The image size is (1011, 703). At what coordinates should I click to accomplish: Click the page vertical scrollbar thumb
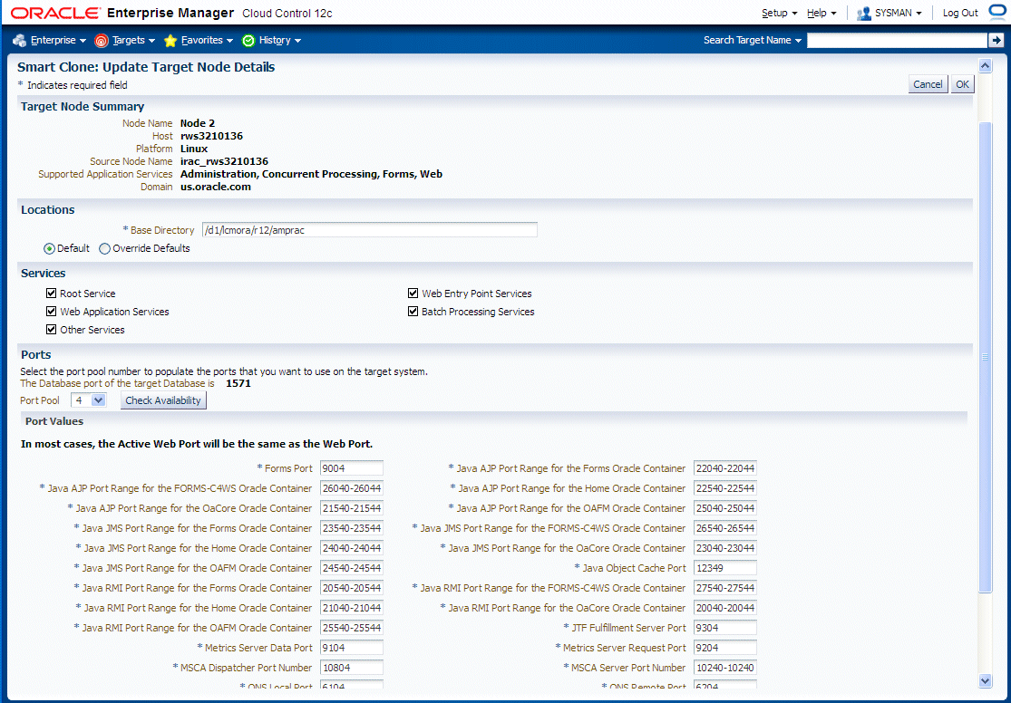point(985,356)
